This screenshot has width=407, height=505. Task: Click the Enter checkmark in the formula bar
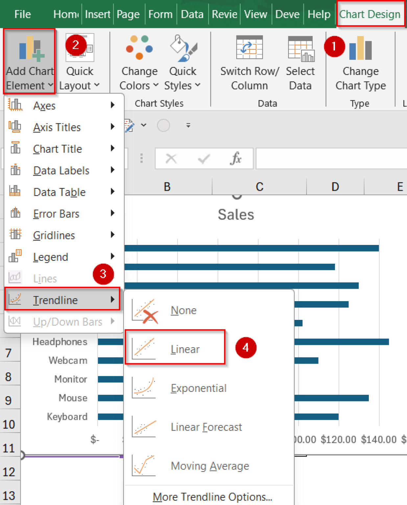coord(203,158)
